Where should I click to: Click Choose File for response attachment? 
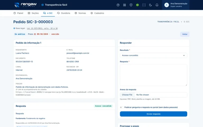[127, 95]
